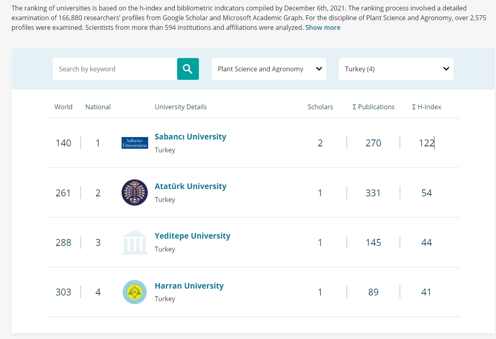
Task: Click the Show more link
Action: (x=323, y=27)
